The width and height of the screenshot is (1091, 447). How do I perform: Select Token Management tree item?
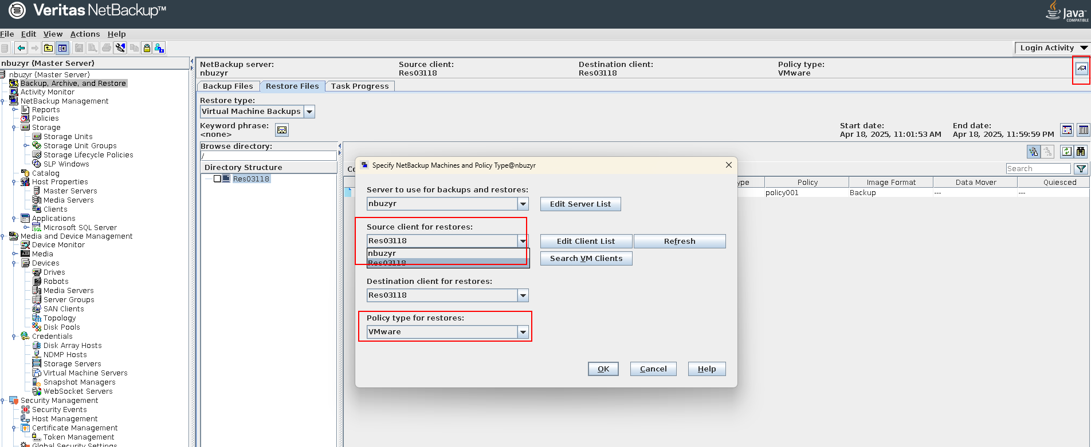[x=79, y=437]
